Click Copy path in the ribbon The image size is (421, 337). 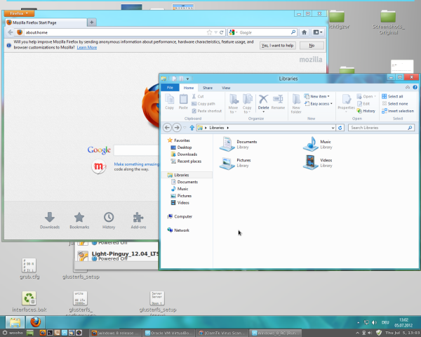pos(203,104)
